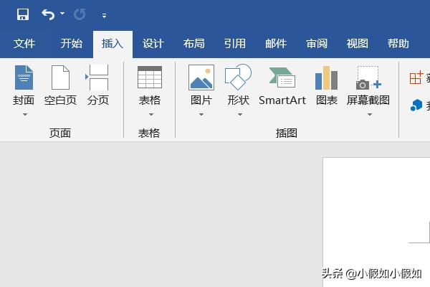Open the 布局 (Layout) tab
Screen dimensions: 430x287
coord(194,43)
